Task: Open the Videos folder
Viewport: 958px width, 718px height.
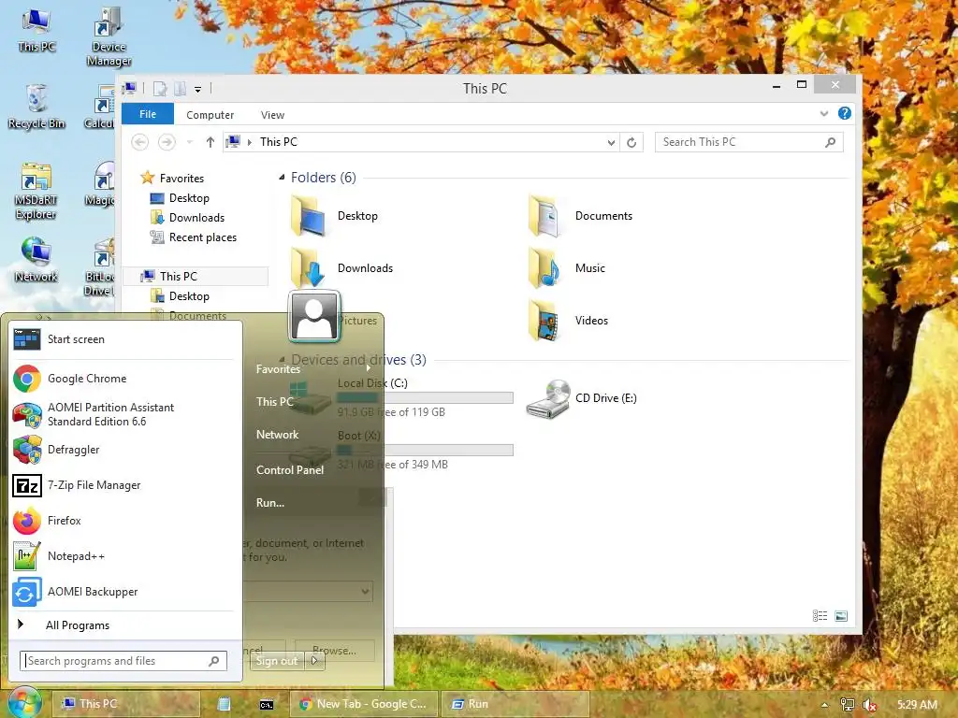Action: click(568, 321)
